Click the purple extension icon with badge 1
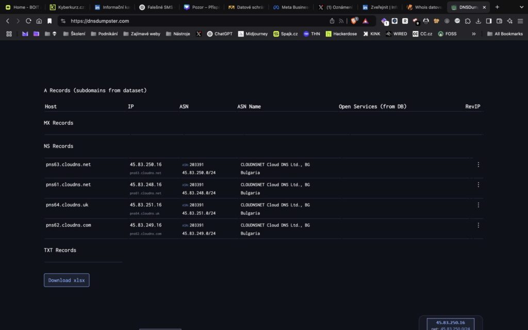The width and height of the screenshot is (528, 330). 384,21
